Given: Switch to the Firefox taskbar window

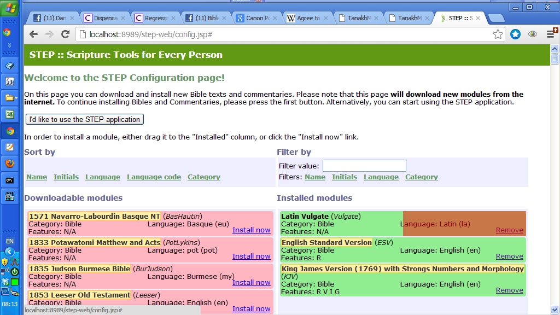Looking at the screenshot, I should (10, 163).
